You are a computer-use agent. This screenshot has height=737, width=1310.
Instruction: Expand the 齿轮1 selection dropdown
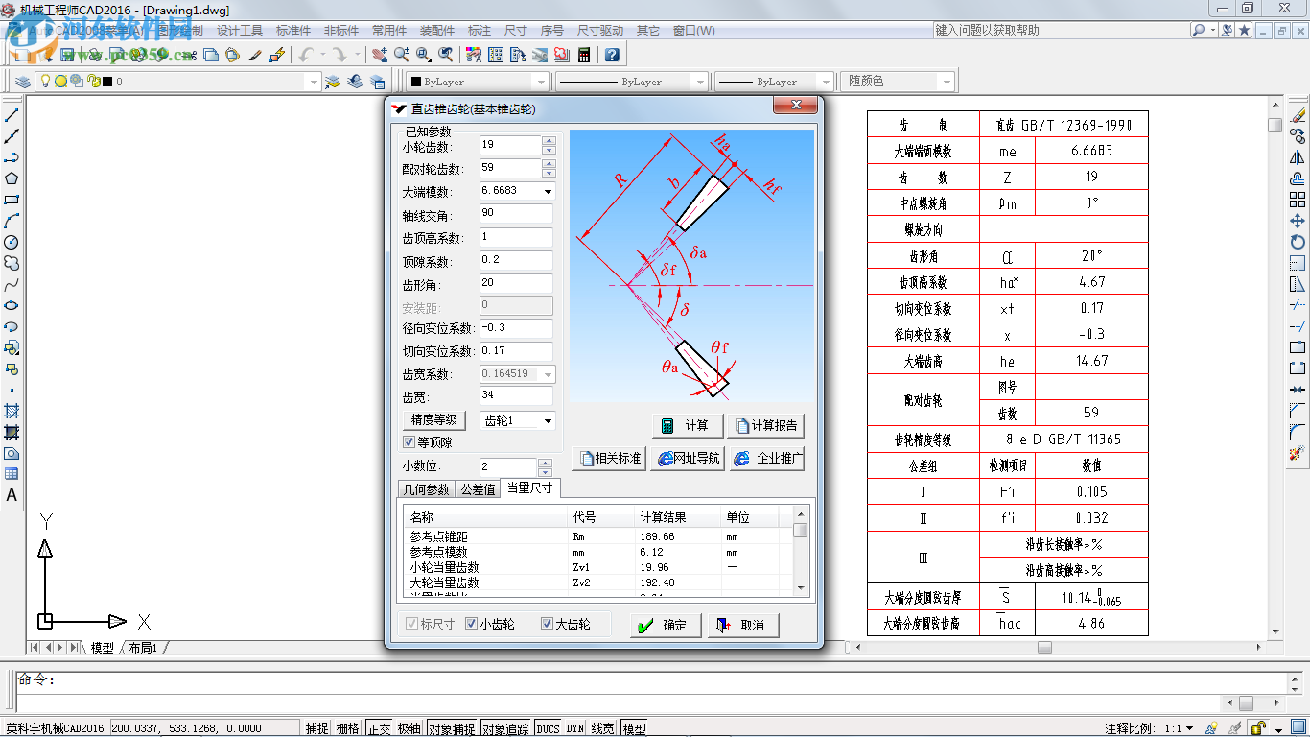pyautogui.click(x=548, y=420)
